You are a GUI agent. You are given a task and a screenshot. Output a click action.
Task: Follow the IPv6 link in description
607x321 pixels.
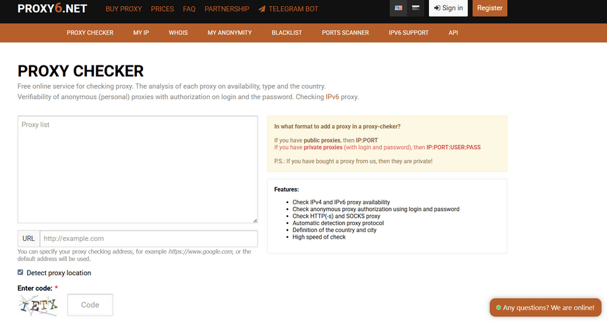333,97
